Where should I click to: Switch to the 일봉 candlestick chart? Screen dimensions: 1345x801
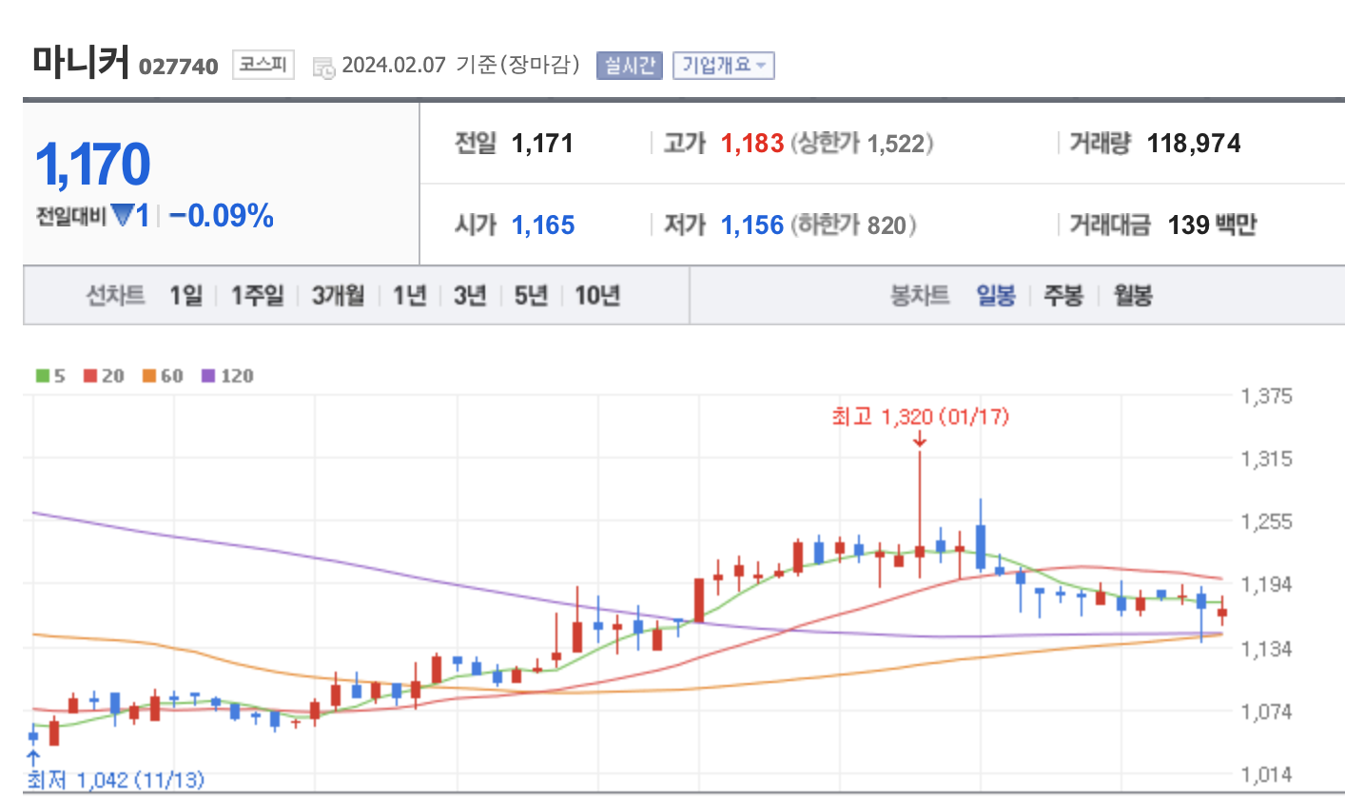coord(996,296)
